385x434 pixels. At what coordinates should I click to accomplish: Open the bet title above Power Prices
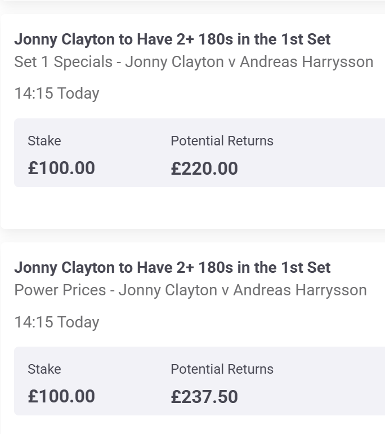(172, 268)
